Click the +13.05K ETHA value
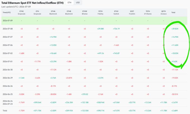Image resolution: width=190 pixels, height=114 pixels. click(x=53, y=45)
